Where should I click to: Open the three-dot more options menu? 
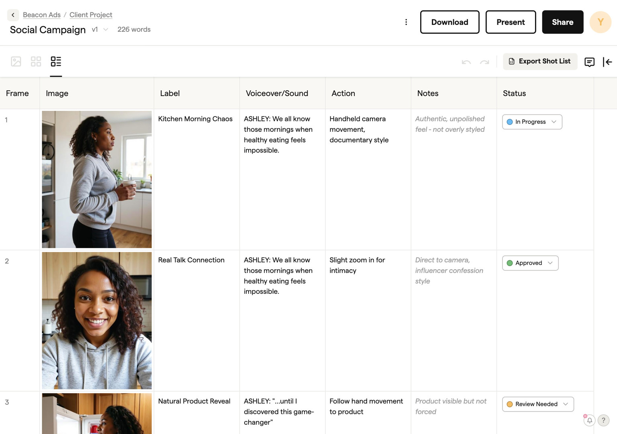point(406,22)
